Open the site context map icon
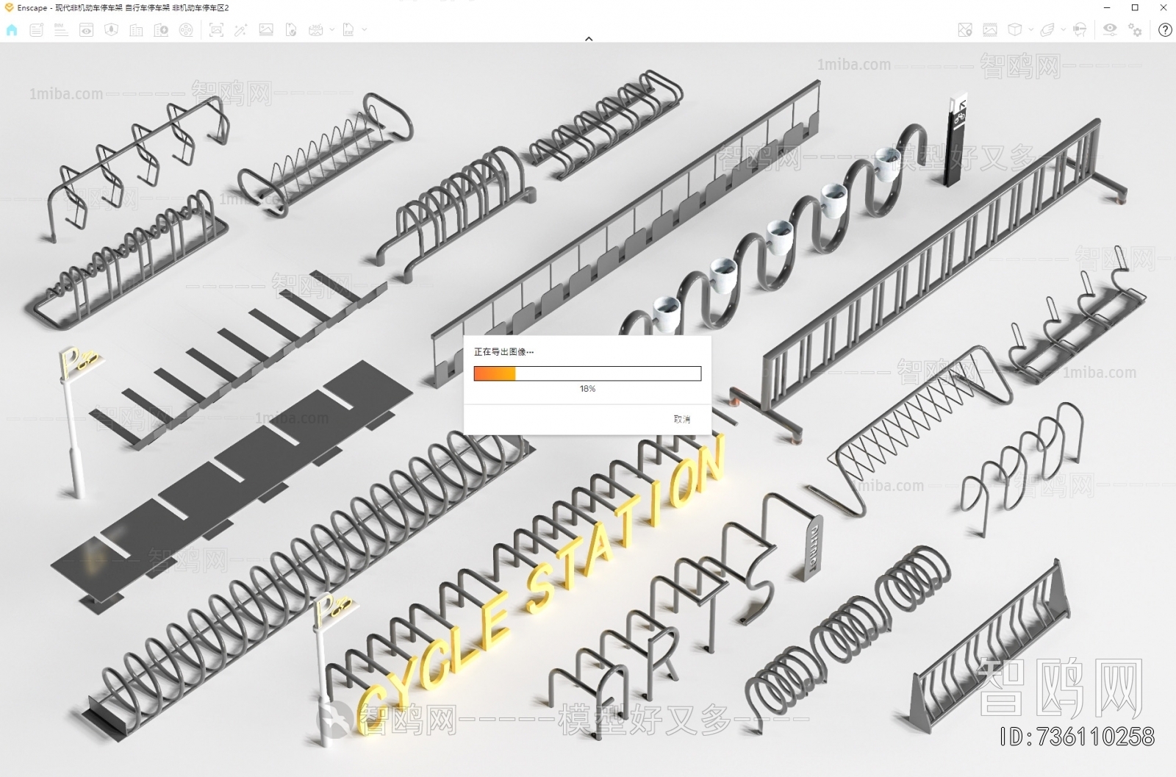 tap(965, 30)
